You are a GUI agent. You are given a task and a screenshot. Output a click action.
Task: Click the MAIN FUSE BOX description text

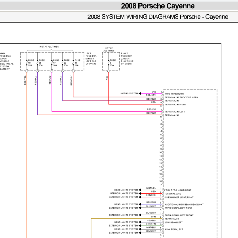[x=6, y=61]
